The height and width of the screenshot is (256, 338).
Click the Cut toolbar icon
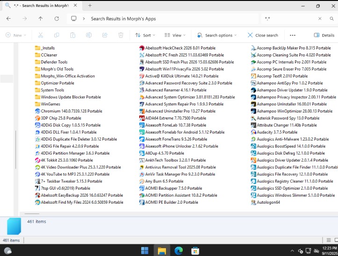(x=41, y=35)
